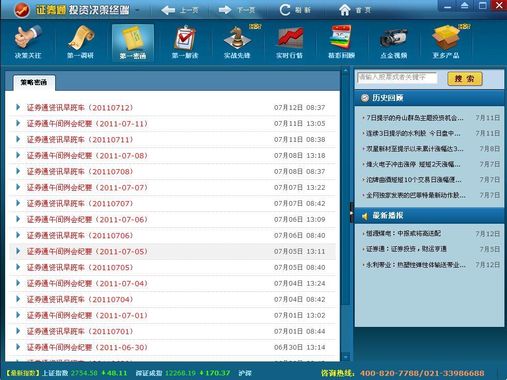507x380 pixels.
Task: Click the 证券通 logo icon
Action: [x=22, y=10]
